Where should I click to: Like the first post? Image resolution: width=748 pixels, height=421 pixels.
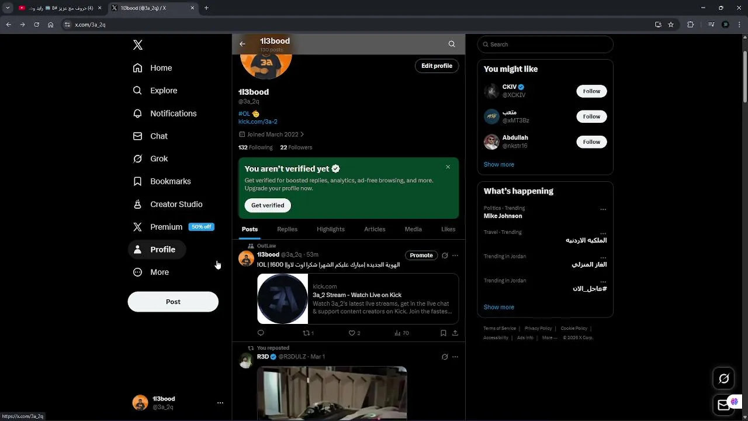click(354, 333)
